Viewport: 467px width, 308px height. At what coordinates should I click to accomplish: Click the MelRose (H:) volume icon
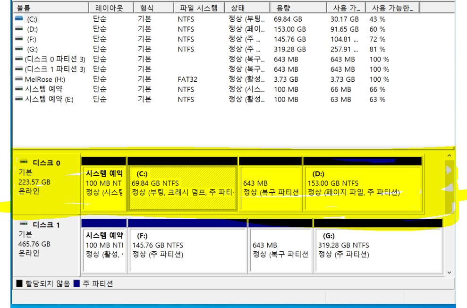(x=19, y=79)
